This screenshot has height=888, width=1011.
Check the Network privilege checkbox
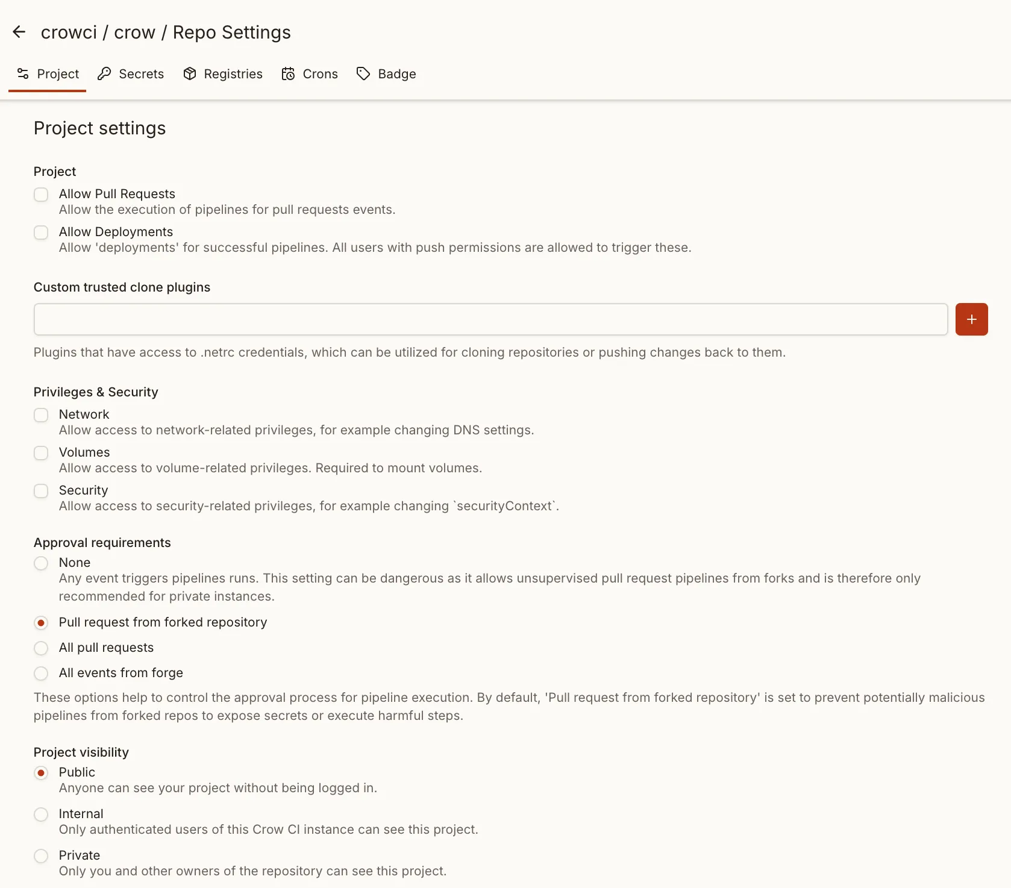coord(40,414)
